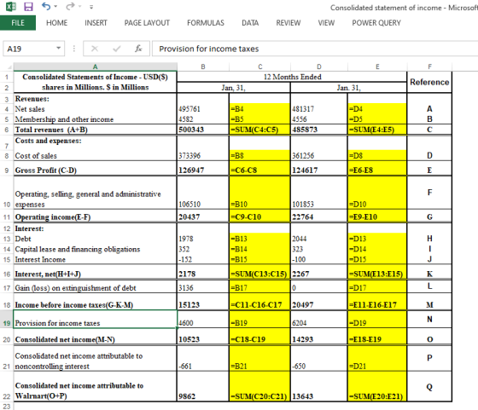
Task: Click the Redo arrow icon
Action: click(70, 6)
